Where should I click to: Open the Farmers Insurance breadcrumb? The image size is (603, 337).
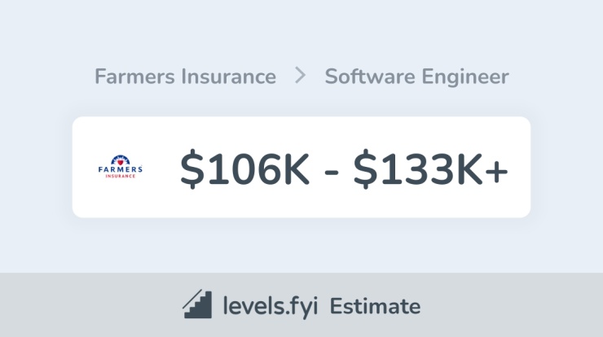tap(185, 76)
